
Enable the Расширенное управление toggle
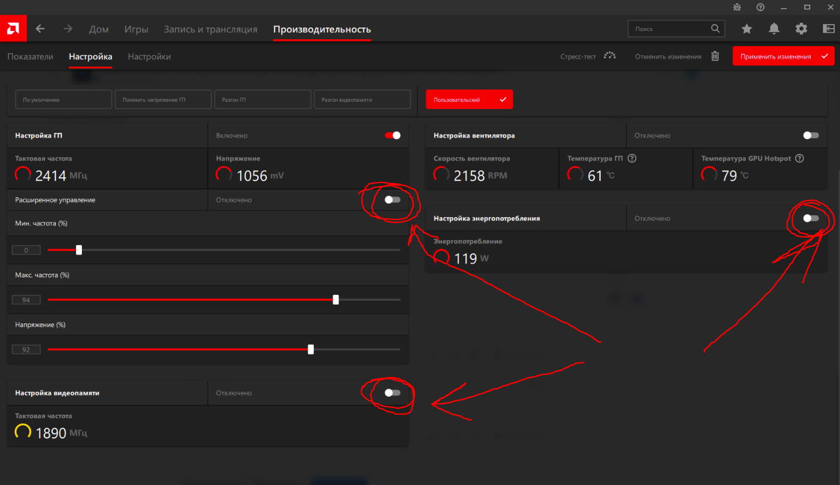[393, 199]
